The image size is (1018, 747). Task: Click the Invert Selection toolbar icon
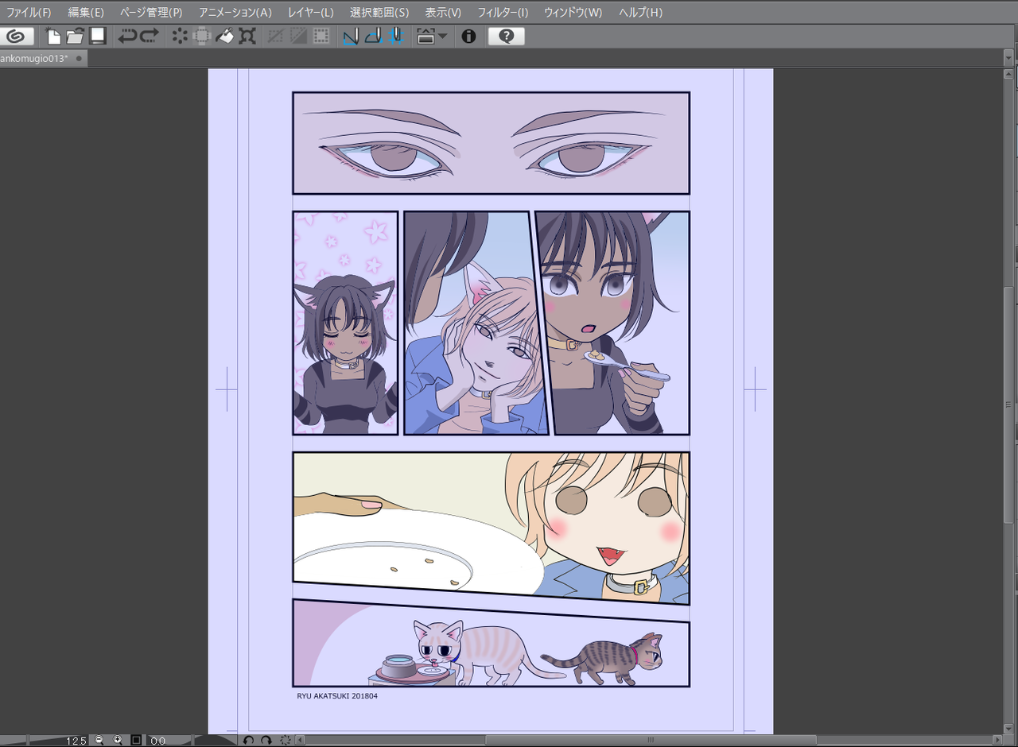tap(298, 37)
